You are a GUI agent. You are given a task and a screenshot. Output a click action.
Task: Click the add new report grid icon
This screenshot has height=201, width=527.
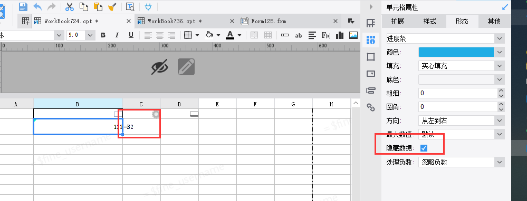pyautogui.click(x=26, y=21)
